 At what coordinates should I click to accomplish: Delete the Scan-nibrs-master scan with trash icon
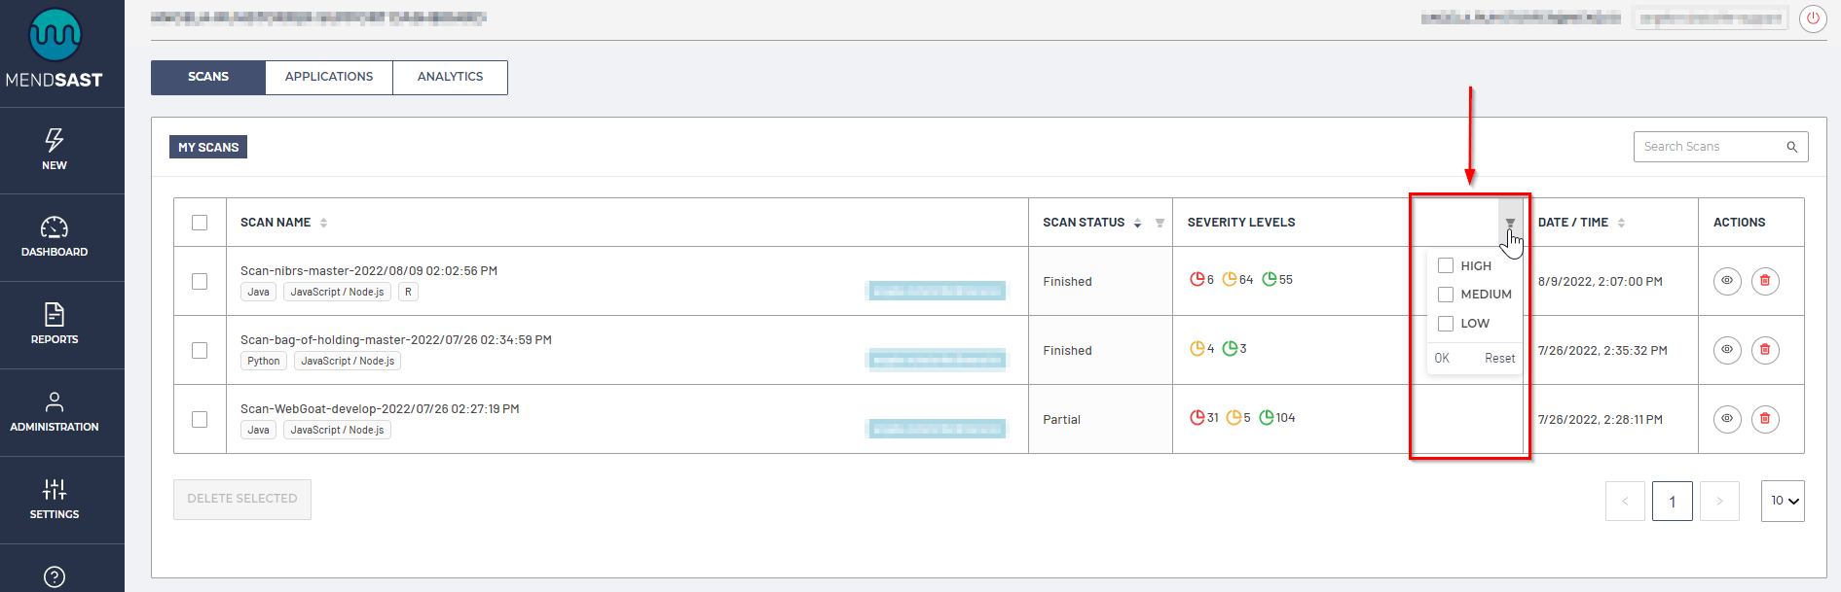click(x=1764, y=281)
